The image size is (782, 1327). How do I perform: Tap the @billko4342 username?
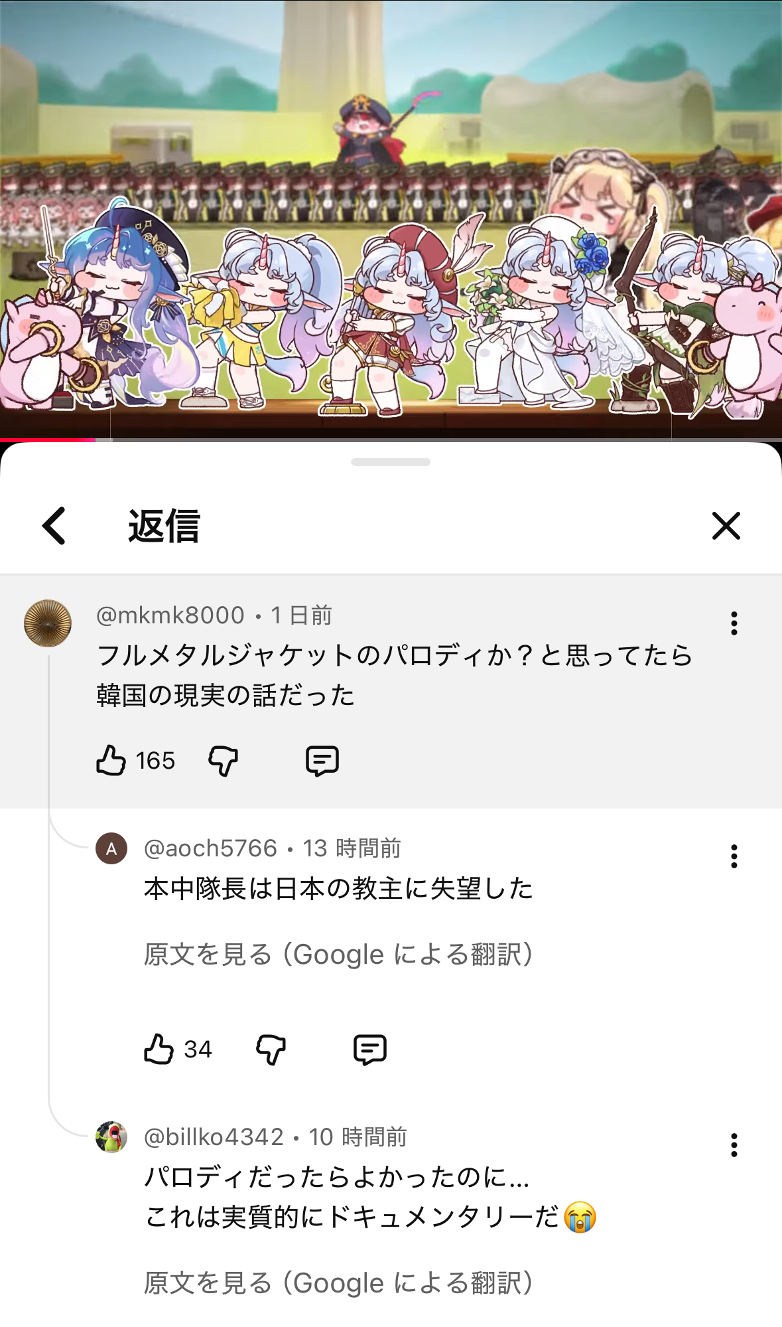(214, 1137)
